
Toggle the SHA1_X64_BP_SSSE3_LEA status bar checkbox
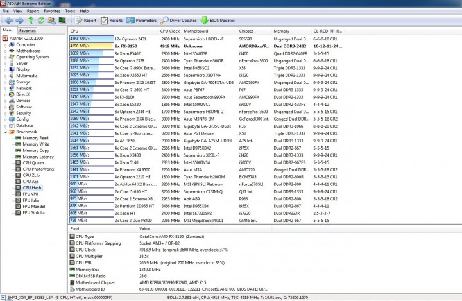tap(3, 297)
